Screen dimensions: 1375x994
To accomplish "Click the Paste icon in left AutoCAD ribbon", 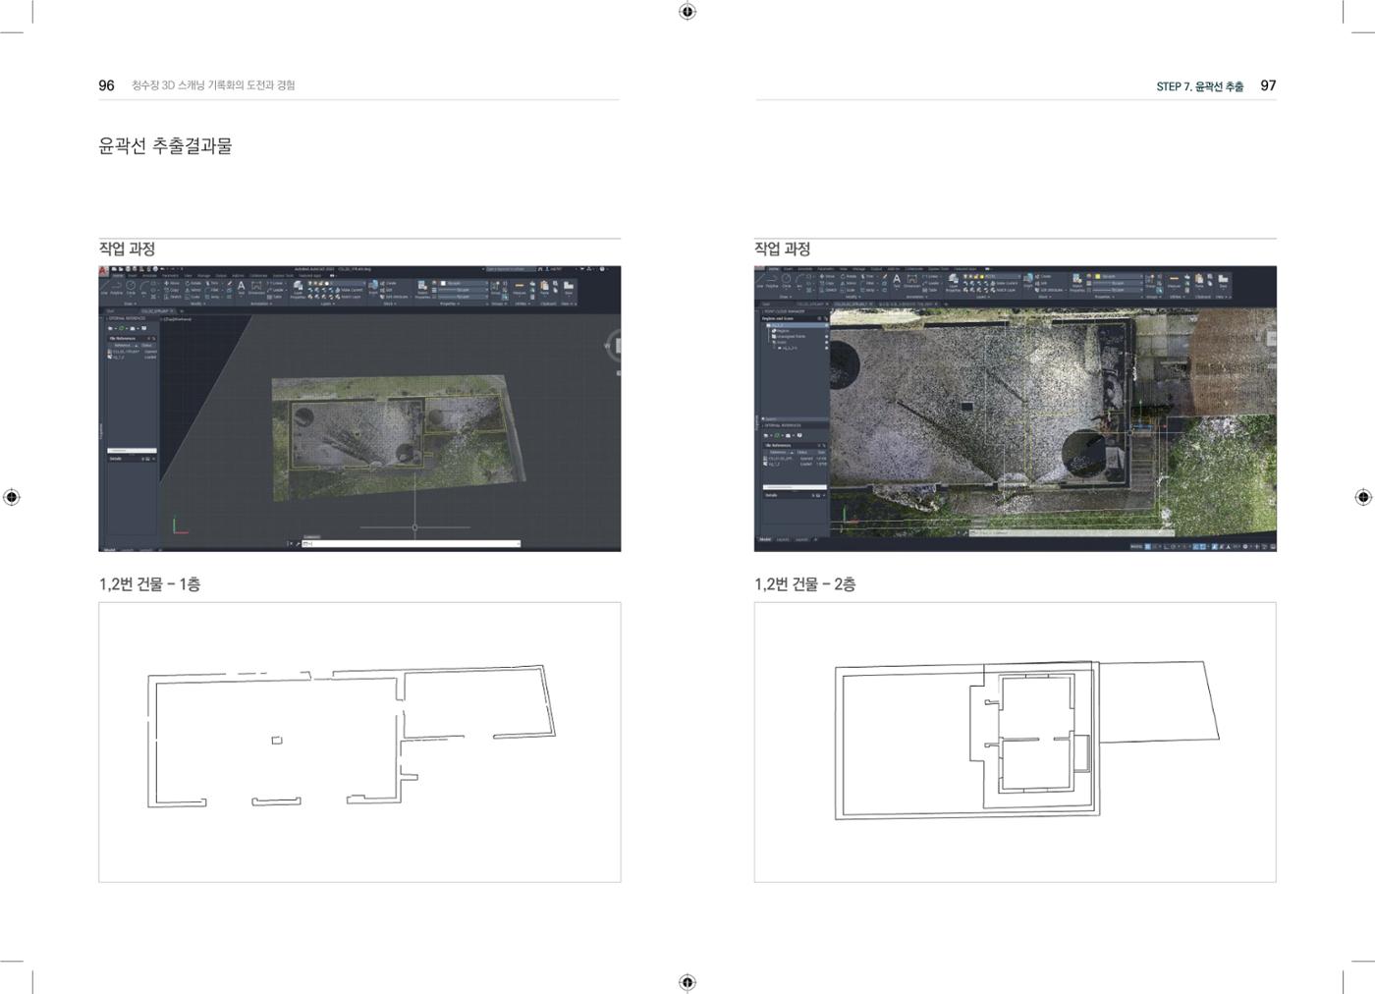I will (544, 287).
